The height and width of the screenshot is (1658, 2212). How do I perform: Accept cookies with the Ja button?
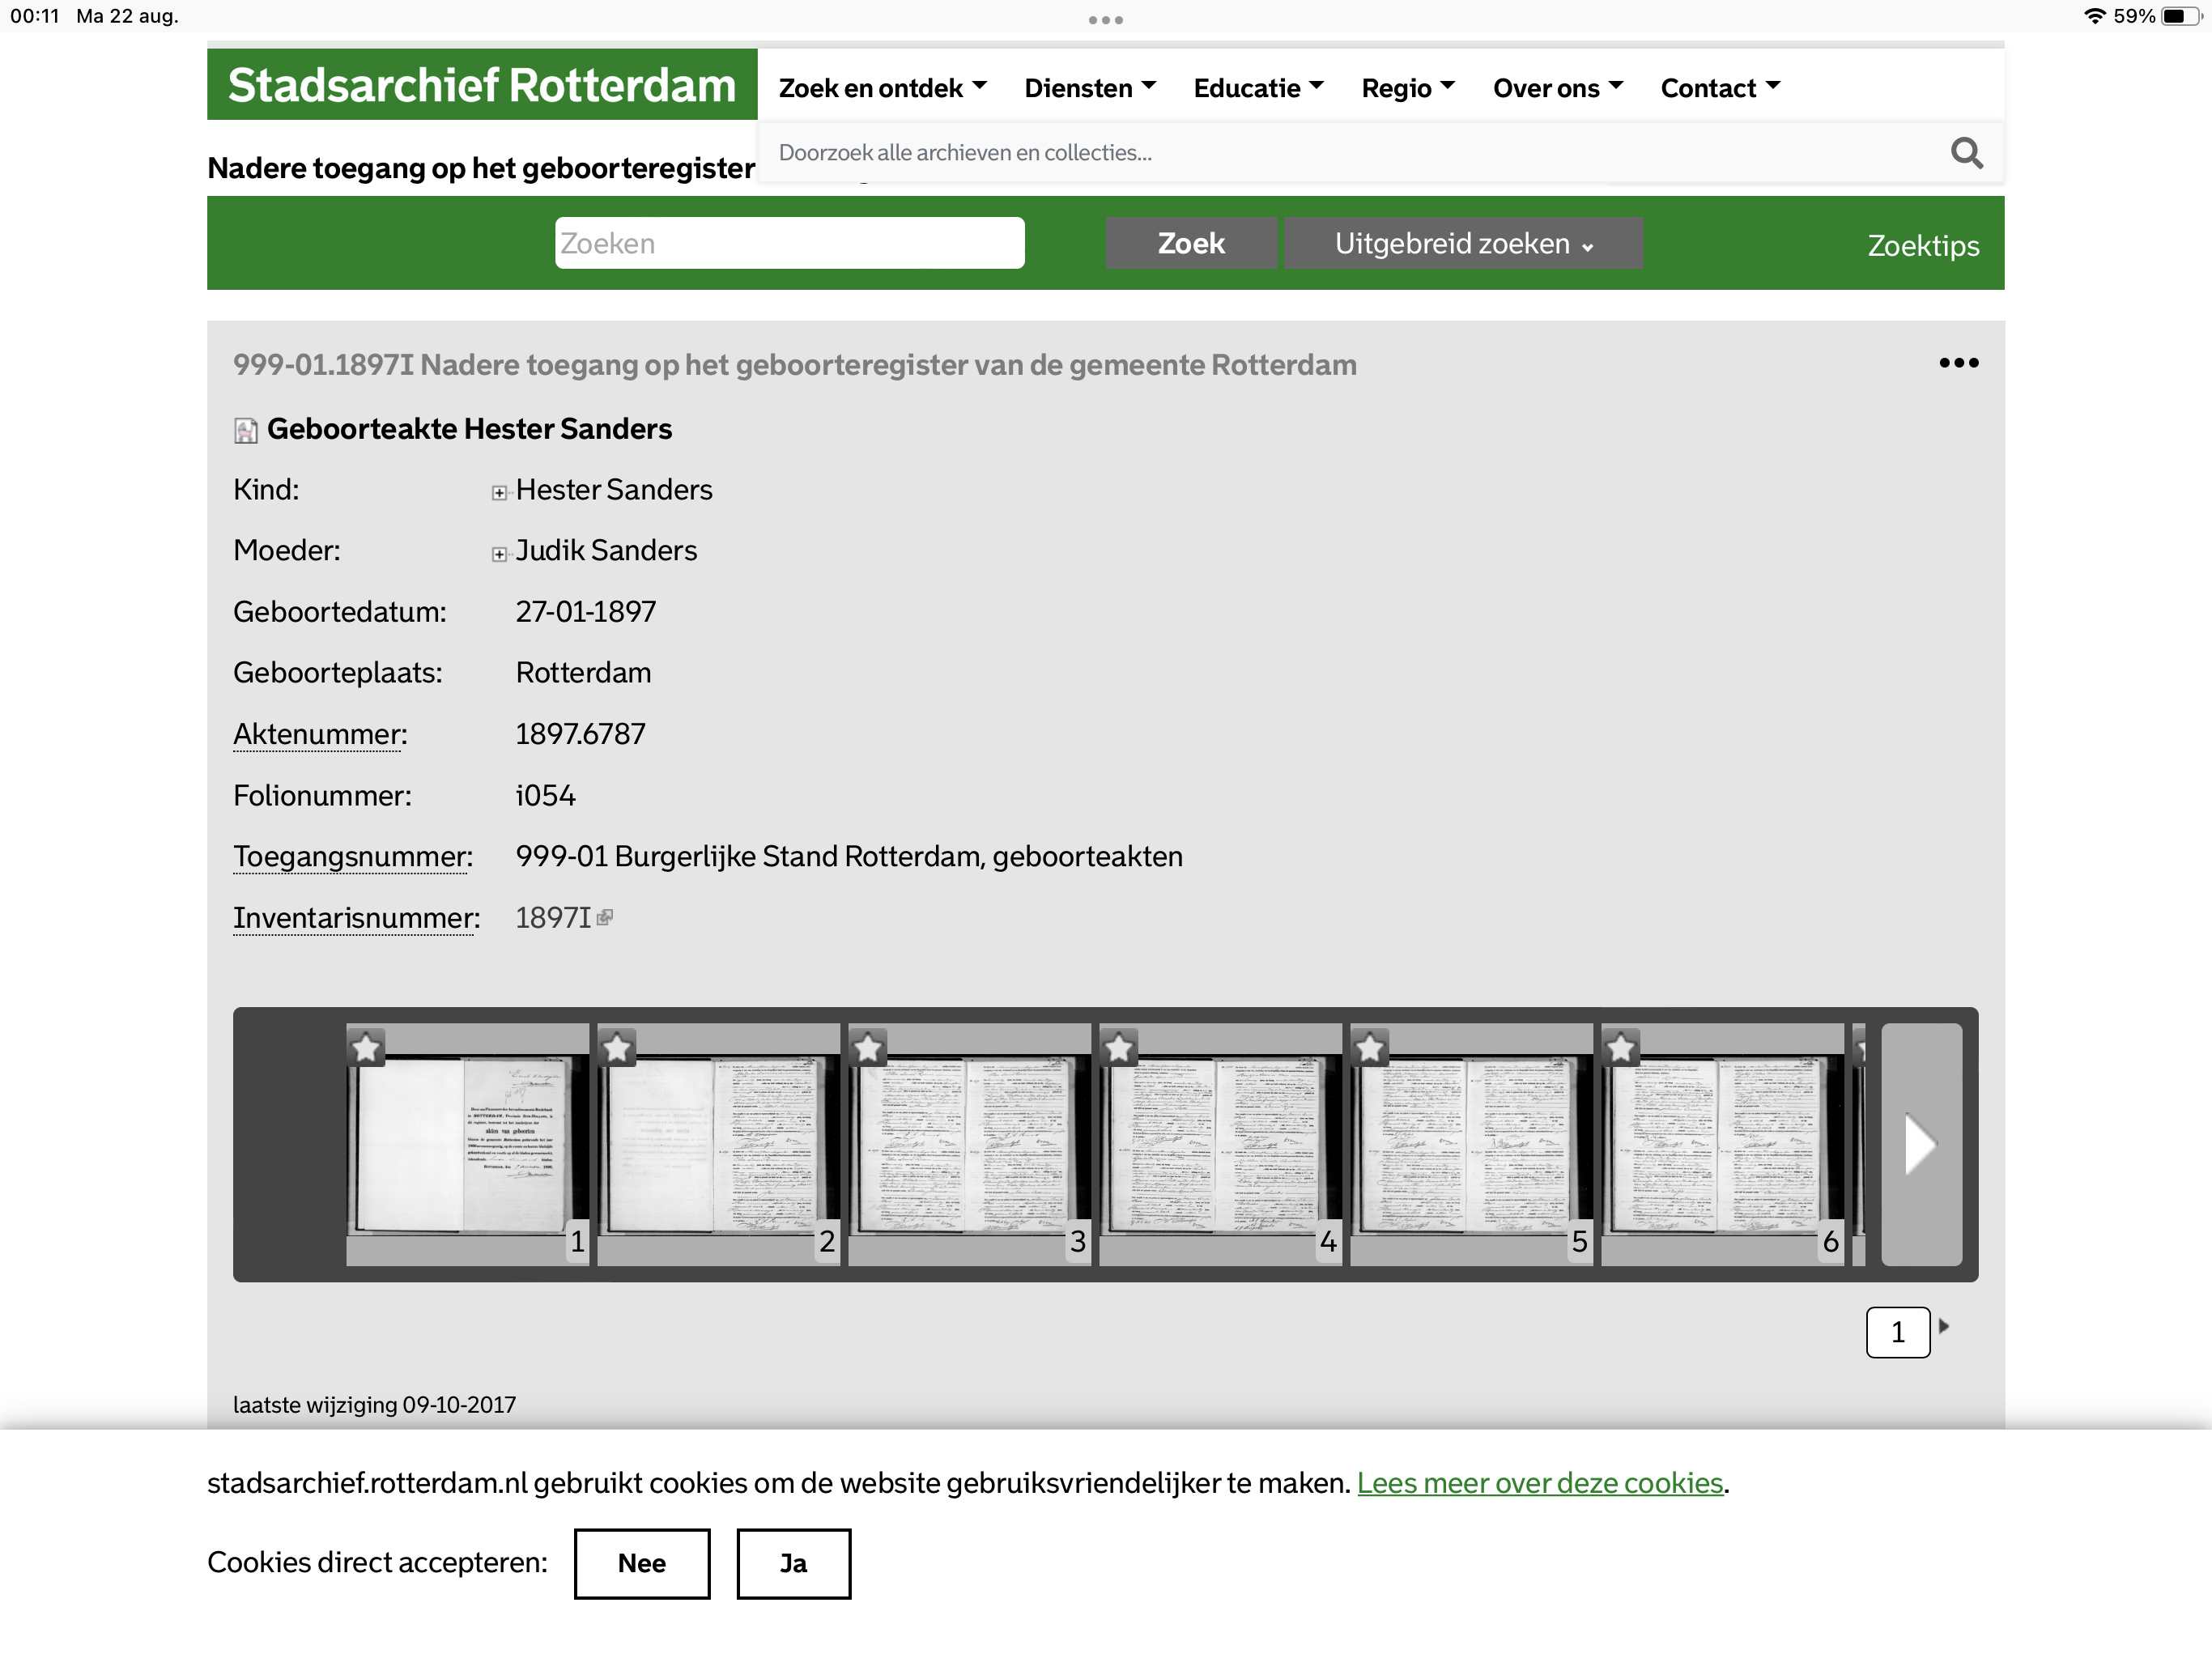pyautogui.click(x=793, y=1563)
